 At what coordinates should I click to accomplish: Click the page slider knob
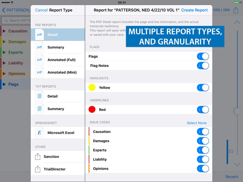click(x=237, y=111)
